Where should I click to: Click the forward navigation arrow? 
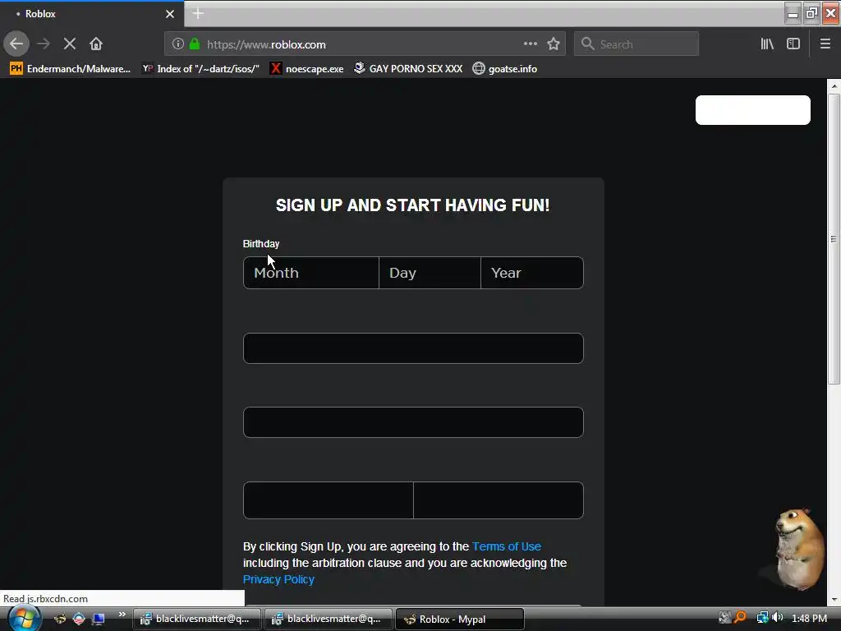point(44,44)
